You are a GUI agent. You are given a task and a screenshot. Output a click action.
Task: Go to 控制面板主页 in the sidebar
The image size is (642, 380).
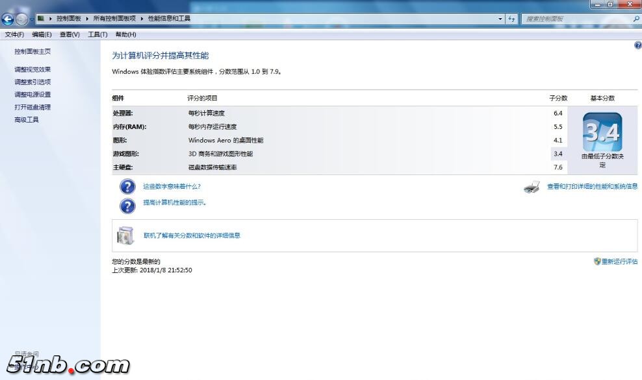click(32, 51)
